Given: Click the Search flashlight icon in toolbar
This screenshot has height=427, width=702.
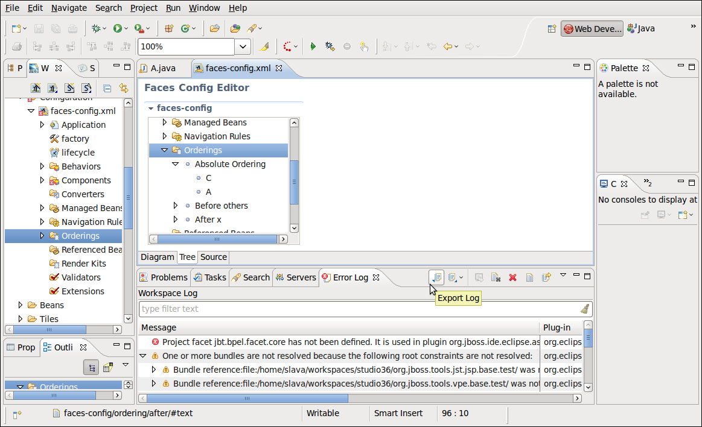Looking at the screenshot, I should pyautogui.click(x=252, y=28).
